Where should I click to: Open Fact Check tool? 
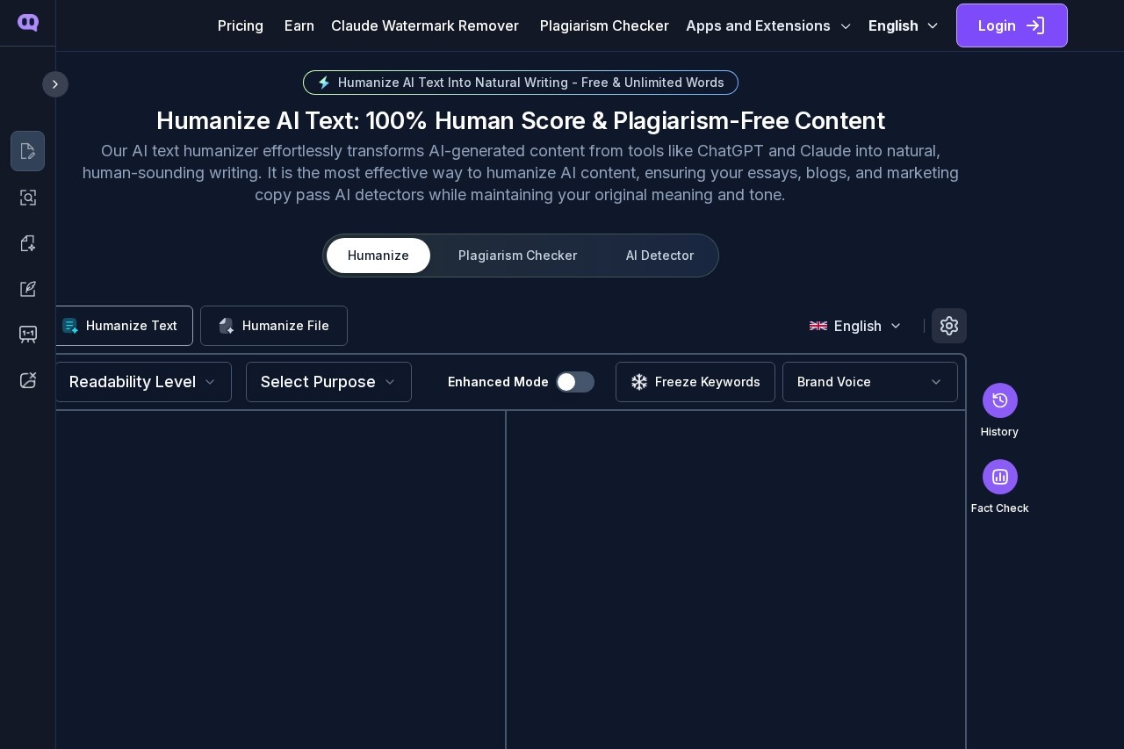[1000, 487]
